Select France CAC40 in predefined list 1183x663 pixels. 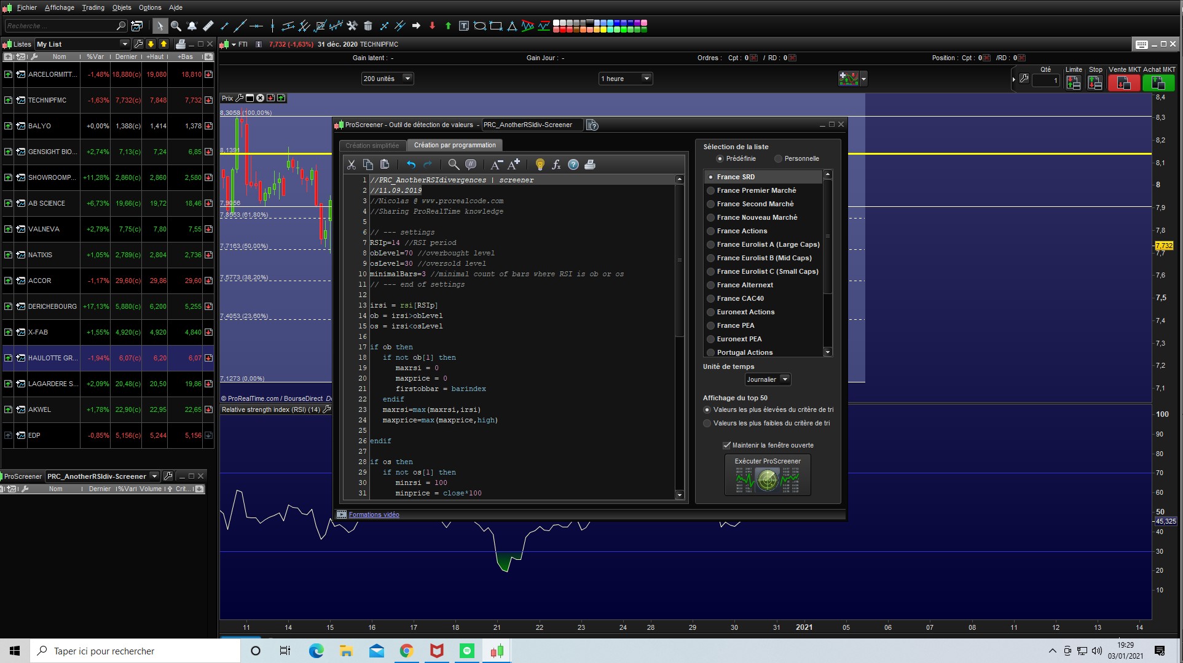[740, 298]
